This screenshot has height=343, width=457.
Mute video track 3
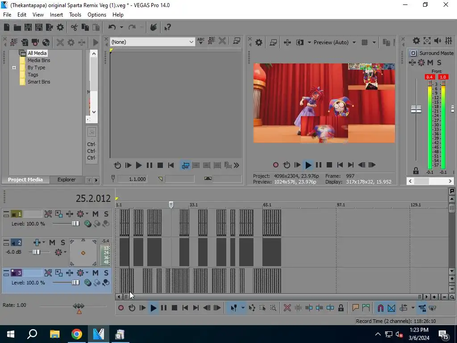[96, 273]
